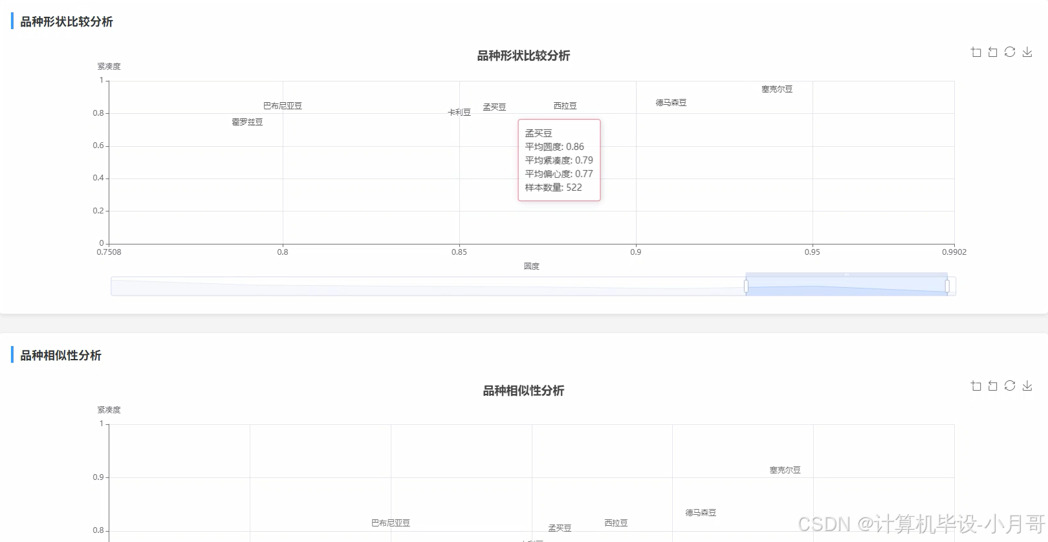Activate area zoom tool in similarity analysis chart
The image size is (1048, 542).
[x=976, y=386]
